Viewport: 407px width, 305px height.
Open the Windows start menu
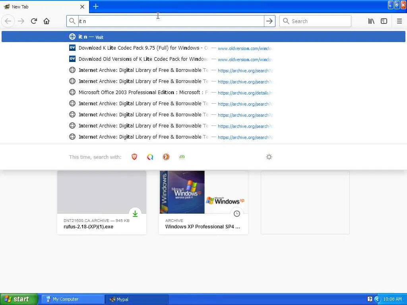point(19,299)
